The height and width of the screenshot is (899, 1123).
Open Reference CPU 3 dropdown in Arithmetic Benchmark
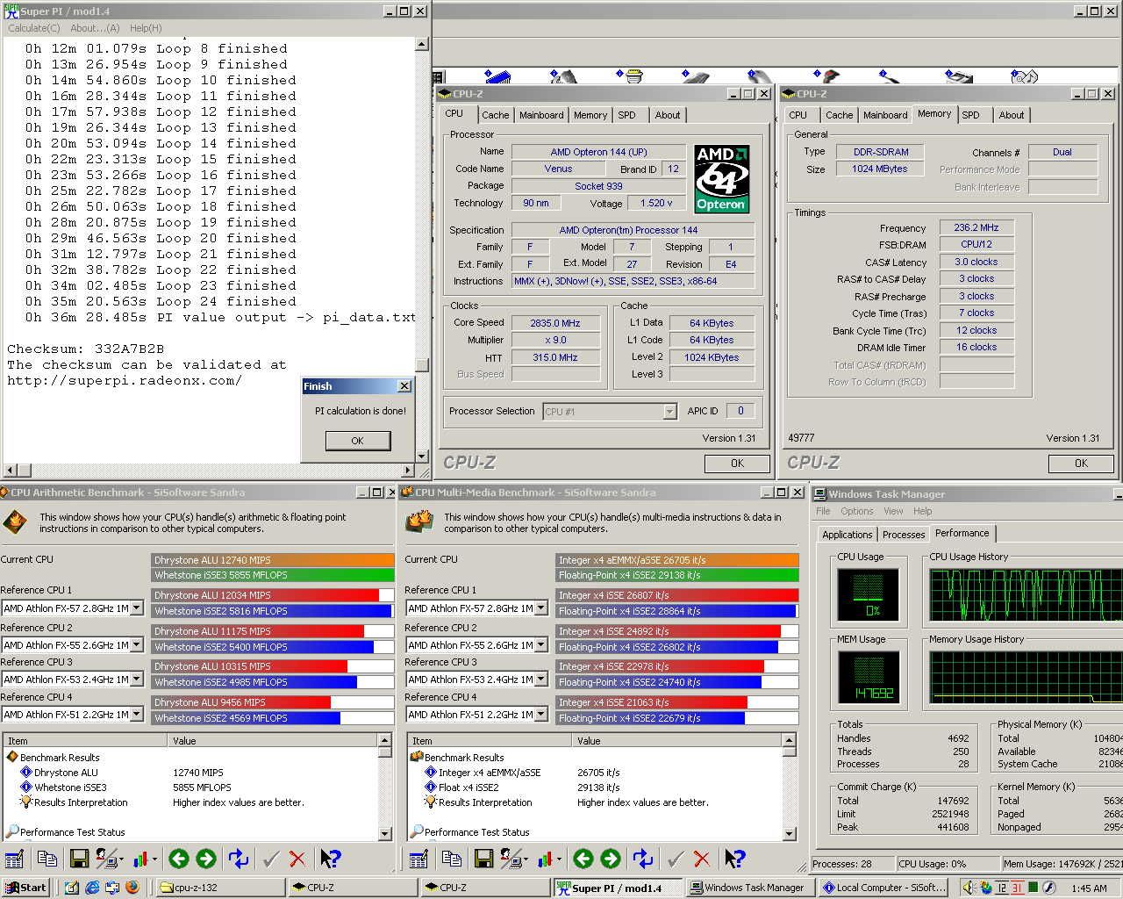pyautogui.click(x=136, y=680)
